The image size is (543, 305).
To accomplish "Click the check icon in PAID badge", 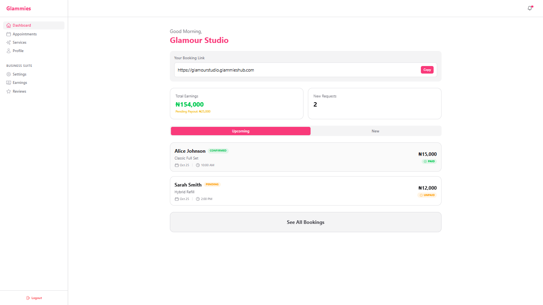I will coord(425,161).
